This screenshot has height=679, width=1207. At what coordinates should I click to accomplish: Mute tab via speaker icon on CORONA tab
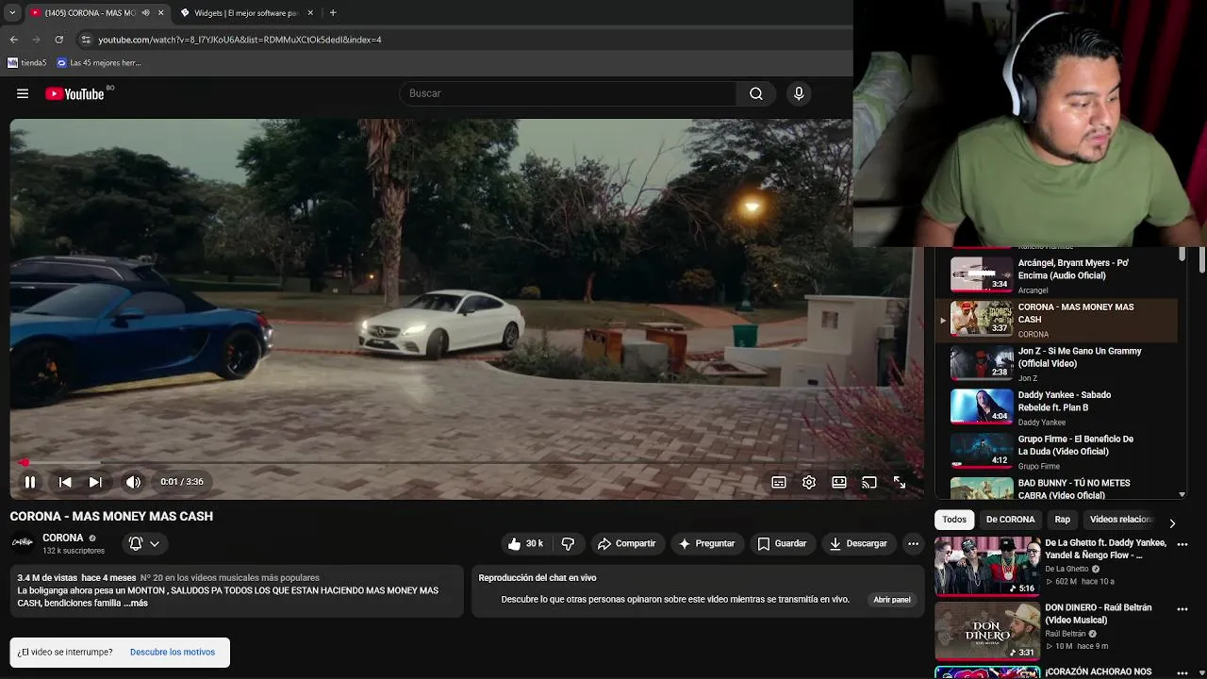coord(145,13)
